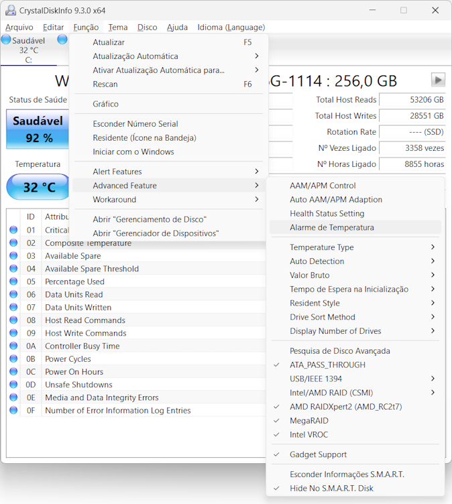Click the Total Host Reads value field
Image resolution: width=452 pixels, height=504 pixels.
tap(412, 100)
